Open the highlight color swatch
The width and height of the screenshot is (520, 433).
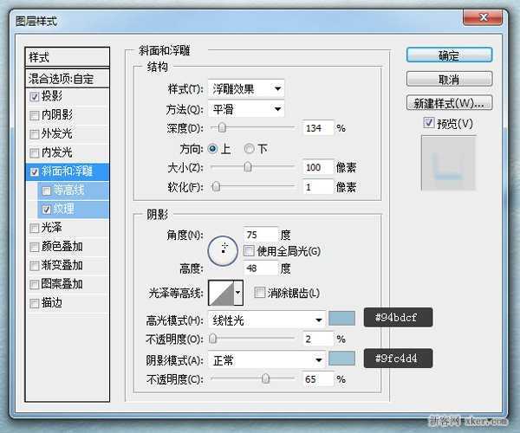(x=341, y=319)
